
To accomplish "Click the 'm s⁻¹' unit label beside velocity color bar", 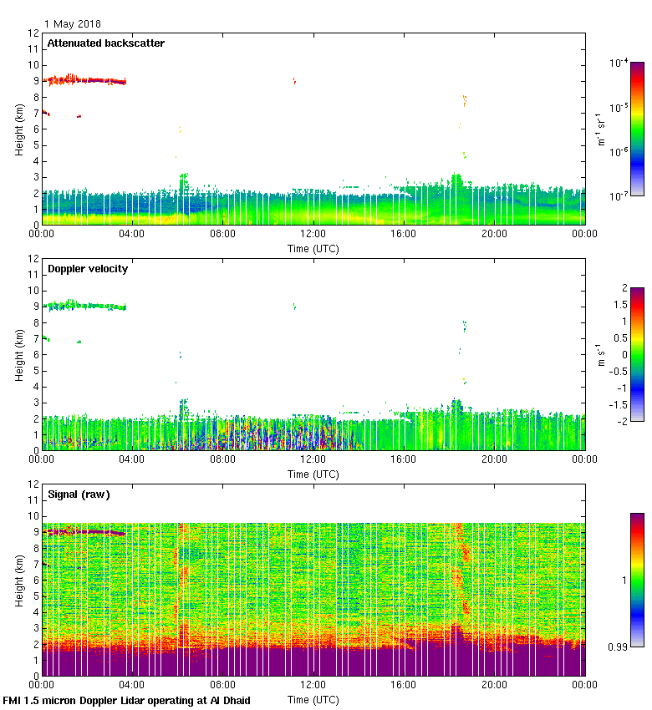I will pos(603,354).
